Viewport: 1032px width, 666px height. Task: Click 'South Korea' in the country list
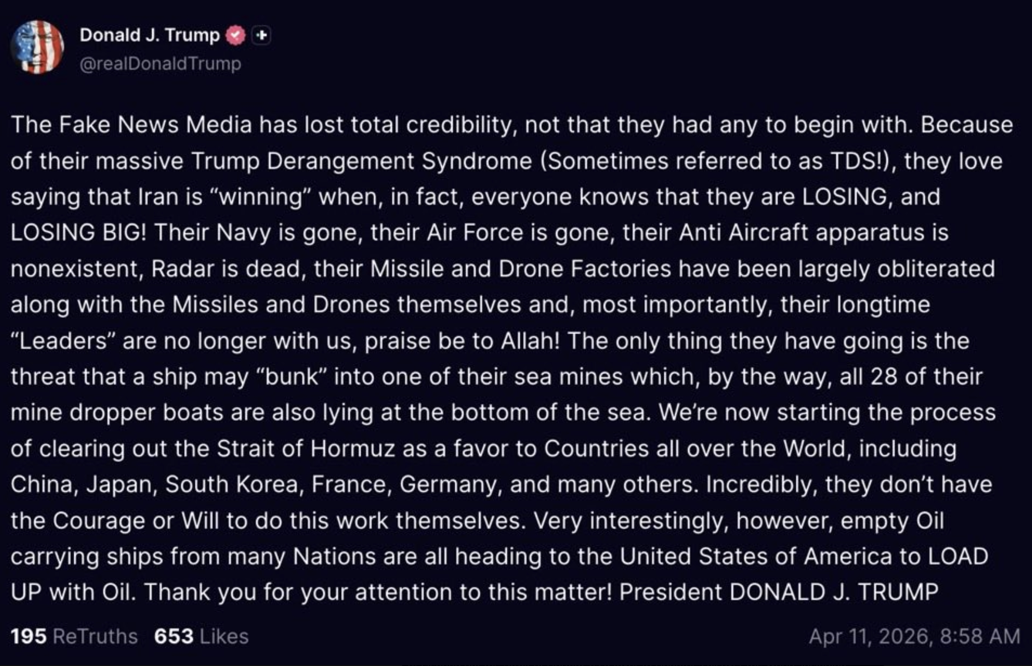[x=231, y=485]
